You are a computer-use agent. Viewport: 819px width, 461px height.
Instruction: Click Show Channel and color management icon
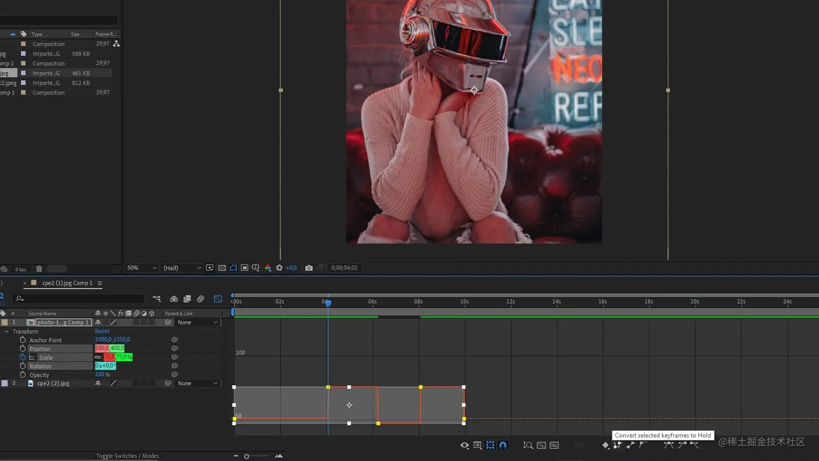click(268, 268)
